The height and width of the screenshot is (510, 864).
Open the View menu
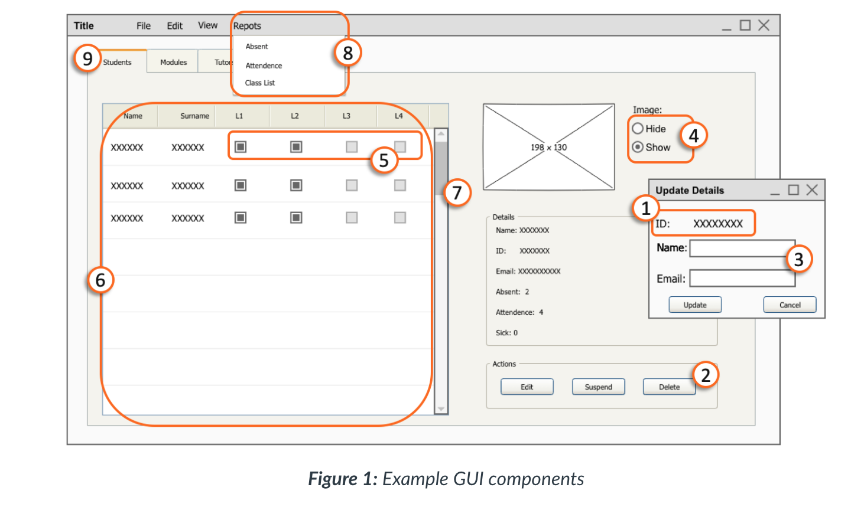click(207, 25)
